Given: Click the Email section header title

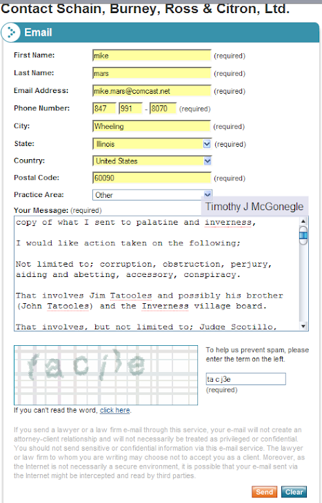Looking at the screenshot, I should [38, 32].
